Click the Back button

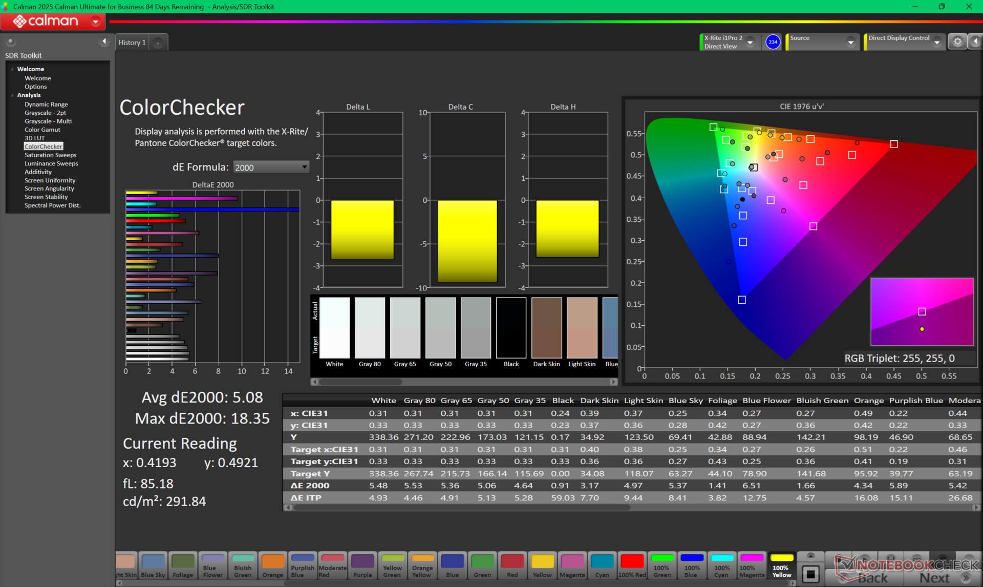coord(873,578)
